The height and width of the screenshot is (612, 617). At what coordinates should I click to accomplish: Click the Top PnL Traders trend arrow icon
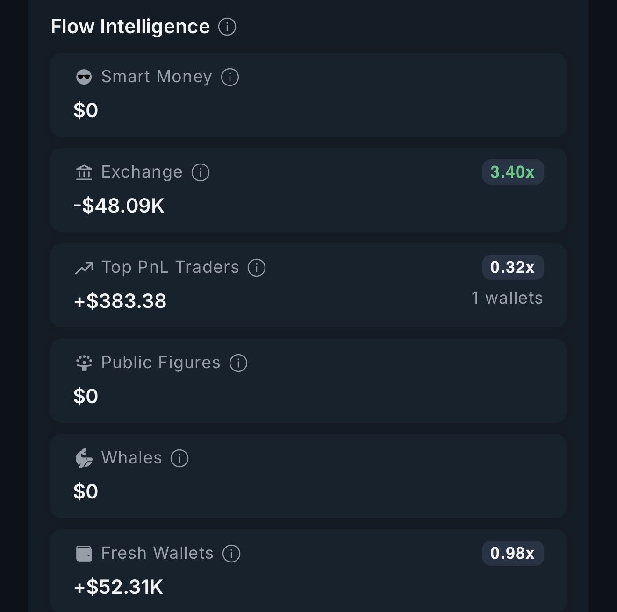click(84, 268)
